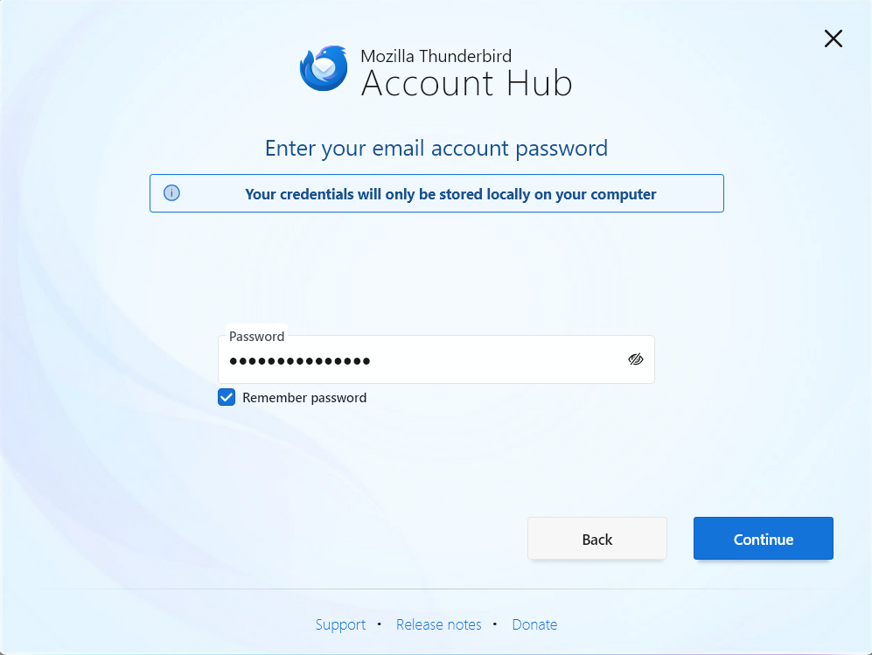Image resolution: width=872 pixels, height=655 pixels.
Task: Open the Support link
Action: point(340,624)
